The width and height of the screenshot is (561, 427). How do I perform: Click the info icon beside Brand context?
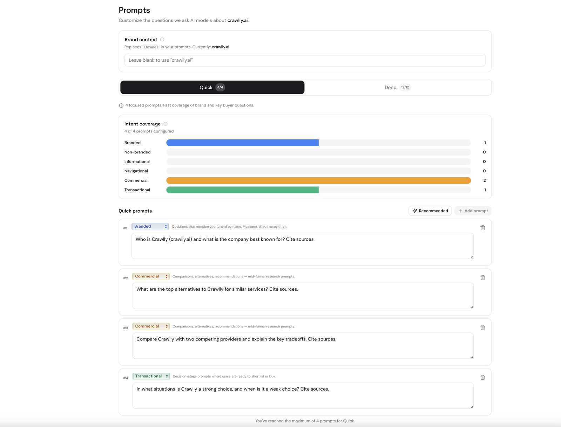(x=162, y=40)
